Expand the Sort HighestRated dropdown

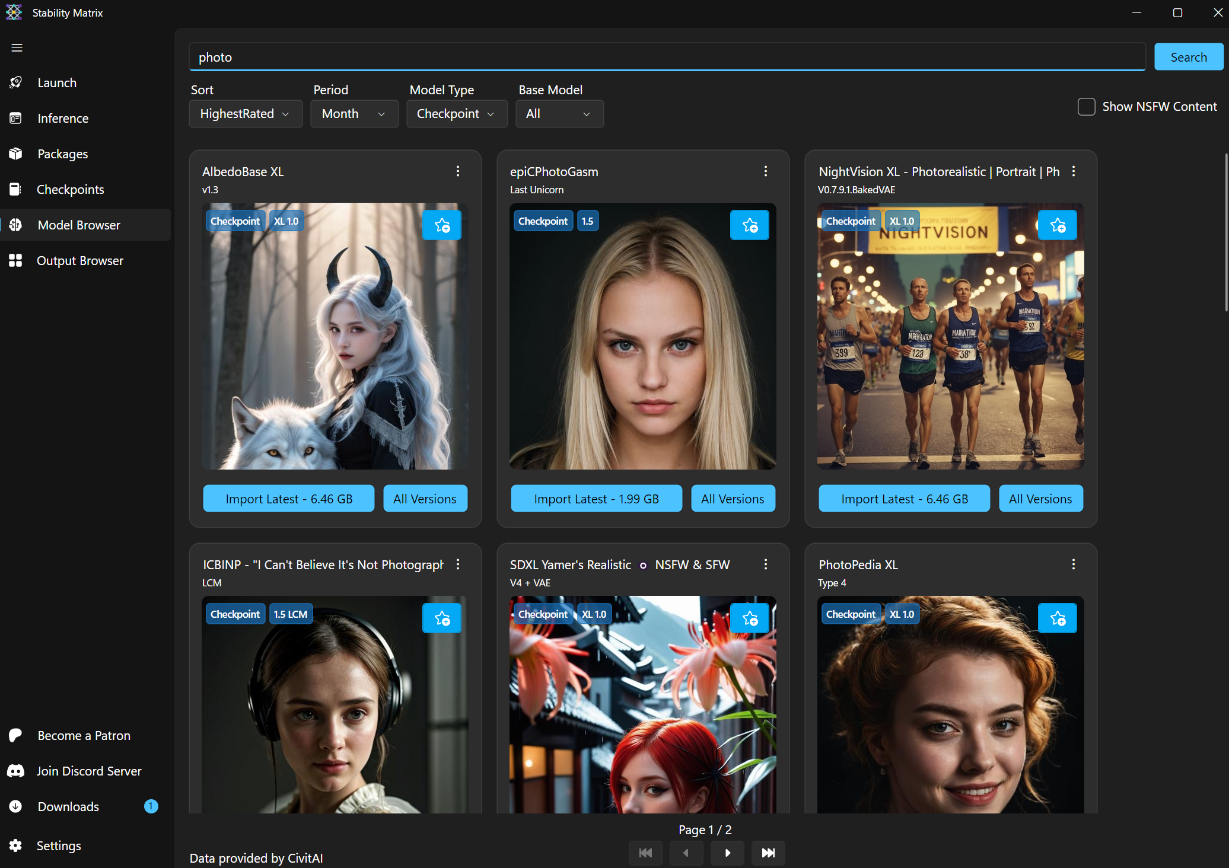245,114
